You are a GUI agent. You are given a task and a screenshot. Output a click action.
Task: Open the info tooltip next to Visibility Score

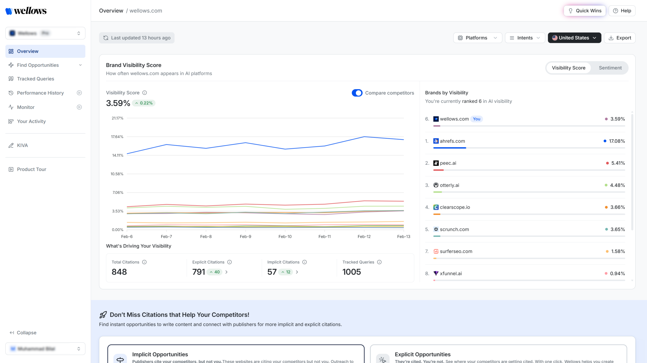tap(144, 93)
